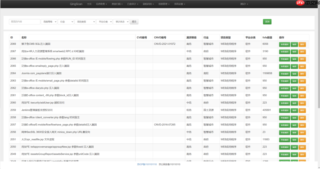The image size is (320, 169).
Task: Click the 主页 nav link
Action: [89, 4]
